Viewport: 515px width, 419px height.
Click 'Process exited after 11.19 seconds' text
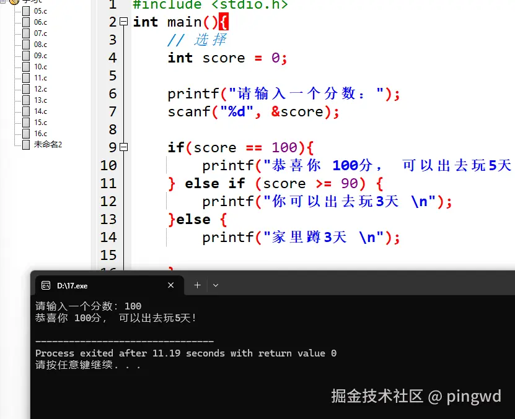tap(130, 353)
